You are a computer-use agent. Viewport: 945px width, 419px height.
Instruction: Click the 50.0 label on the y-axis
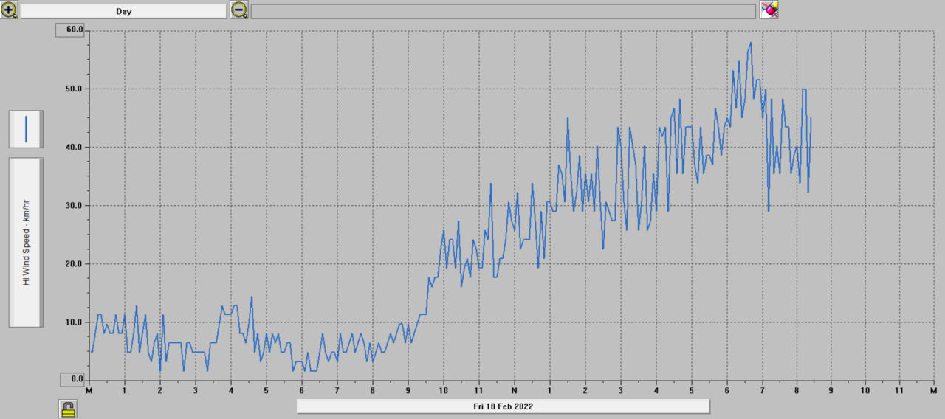(73, 89)
